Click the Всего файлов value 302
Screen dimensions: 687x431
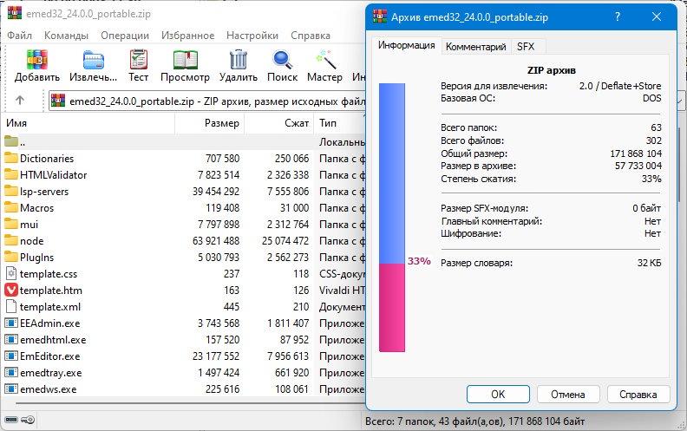[x=654, y=140]
